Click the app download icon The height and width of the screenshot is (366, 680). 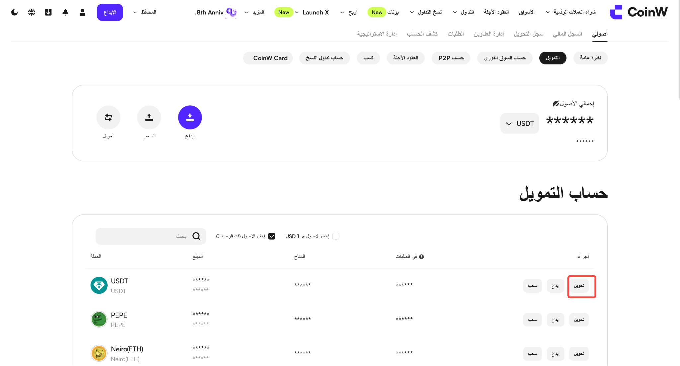tap(48, 12)
